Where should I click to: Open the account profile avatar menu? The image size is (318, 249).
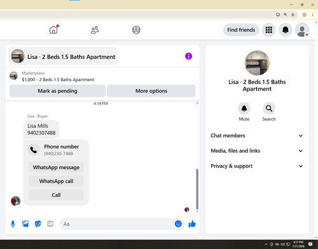(x=302, y=30)
